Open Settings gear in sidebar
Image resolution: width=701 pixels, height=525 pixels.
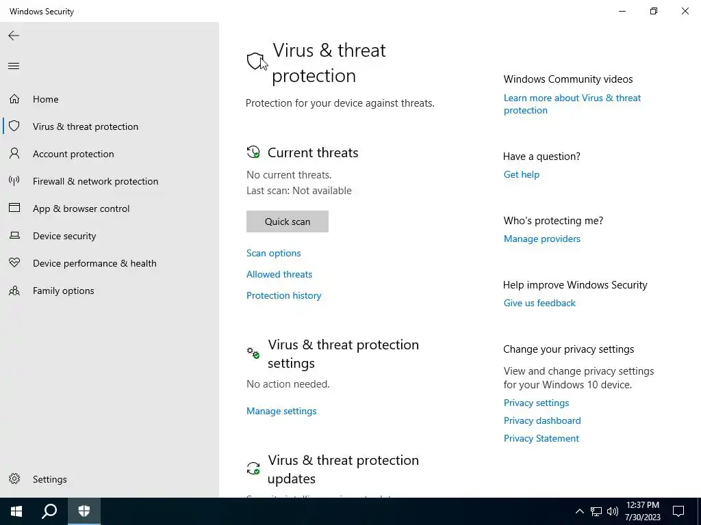(15, 479)
